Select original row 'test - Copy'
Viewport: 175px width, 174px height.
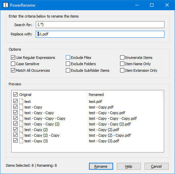pos(33,107)
